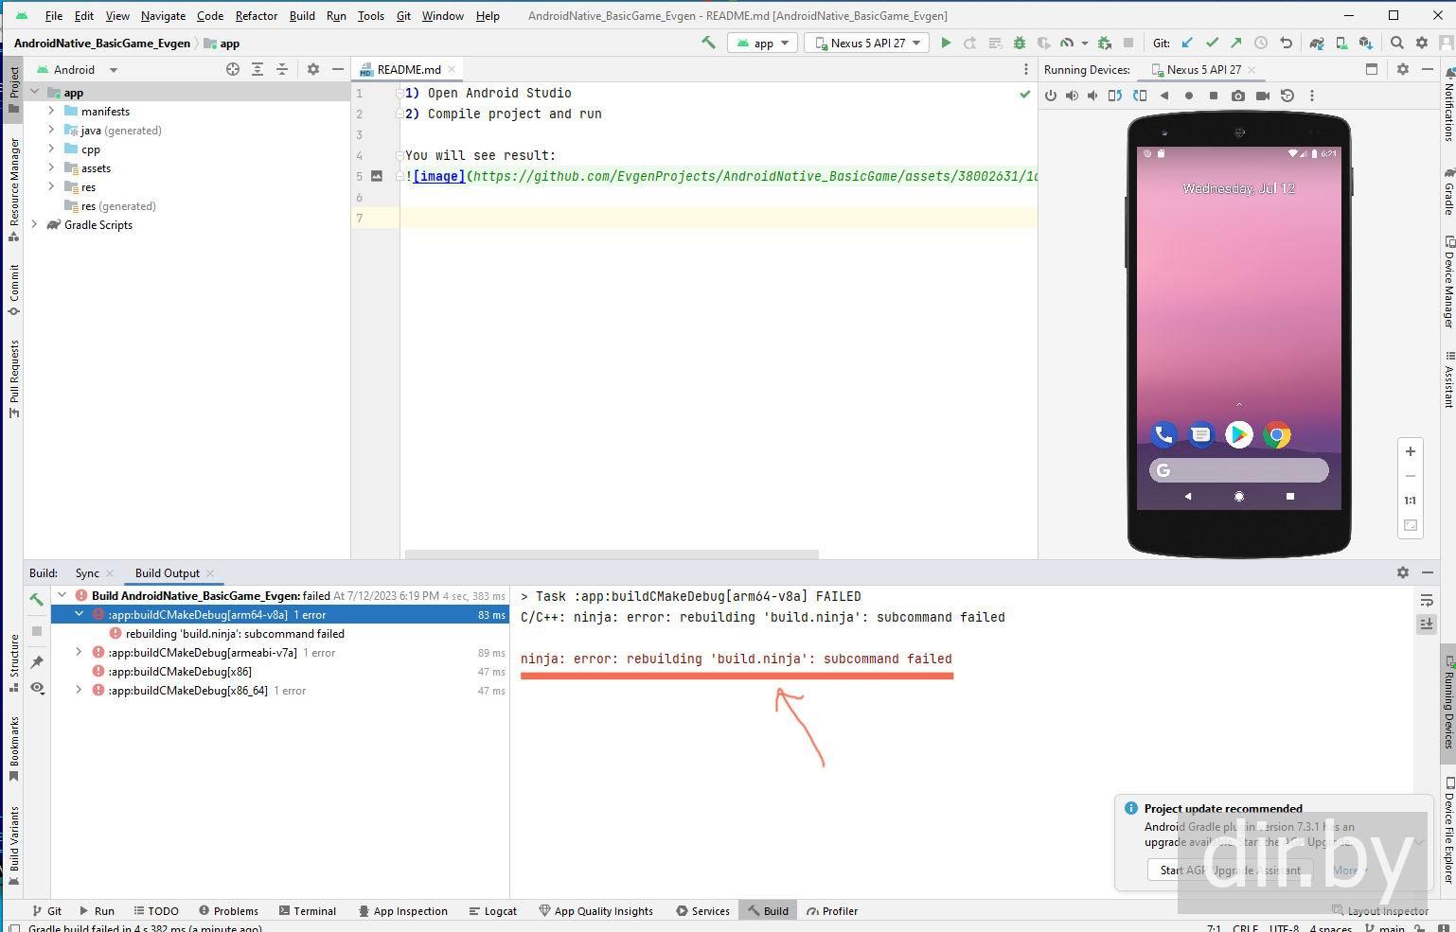Toggle pin tab in the Build panel

coord(37,661)
